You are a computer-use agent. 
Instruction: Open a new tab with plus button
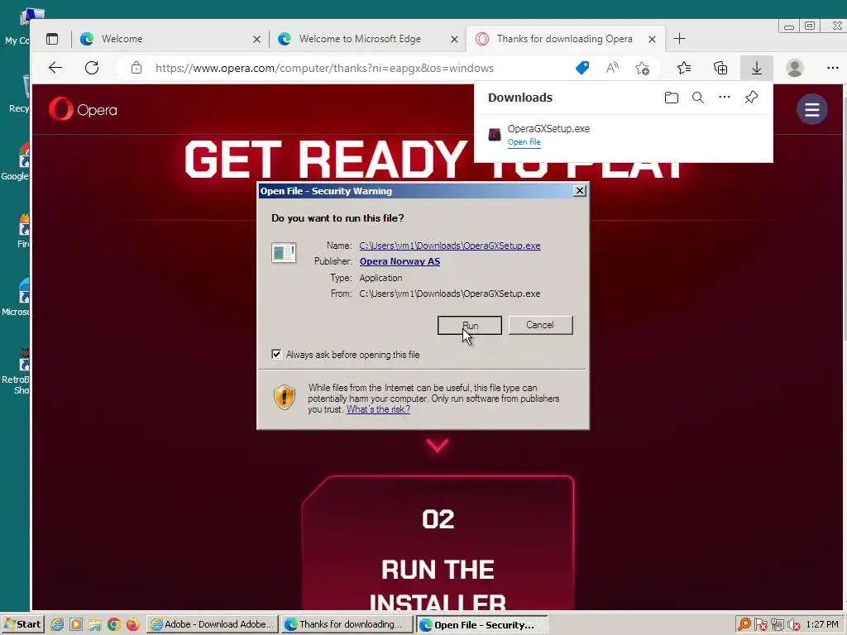tap(680, 39)
